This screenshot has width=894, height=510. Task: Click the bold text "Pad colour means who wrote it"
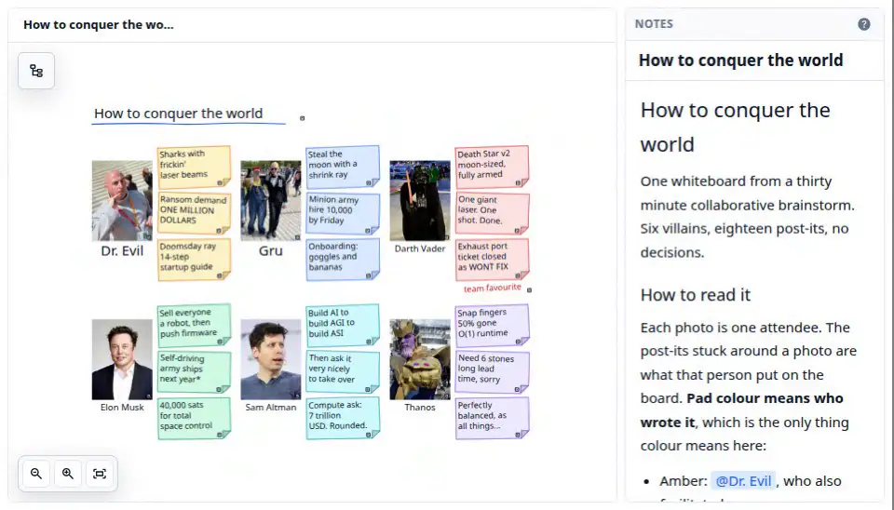tap(742, 410)
